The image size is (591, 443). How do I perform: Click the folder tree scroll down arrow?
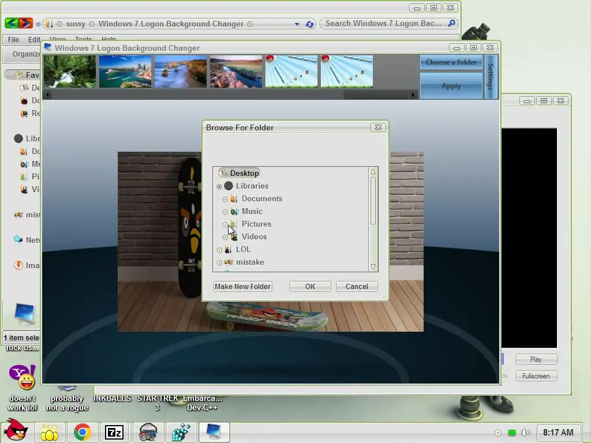(x=373, y=266)
